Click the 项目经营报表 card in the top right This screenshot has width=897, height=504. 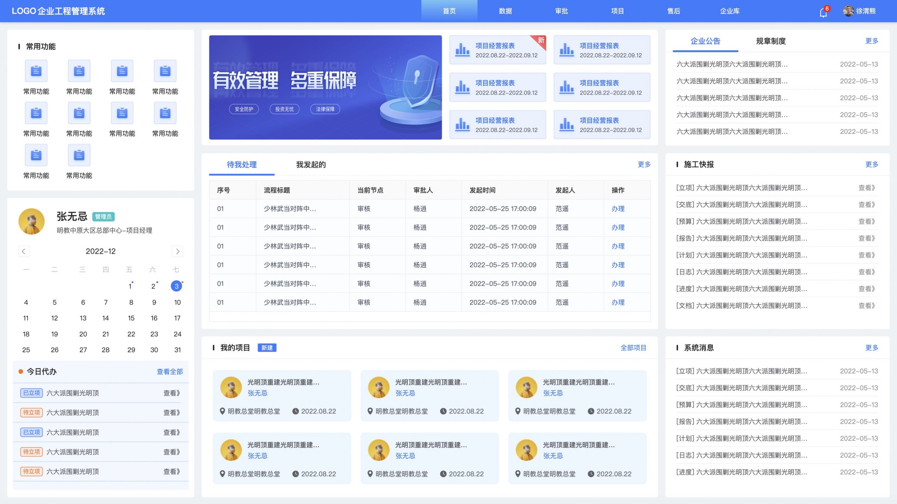point(602,50)
